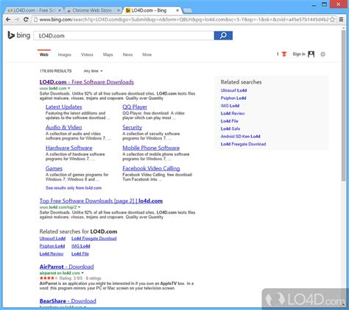
Task: Open the AirParrot - Download result
Action: coord(66,267)
